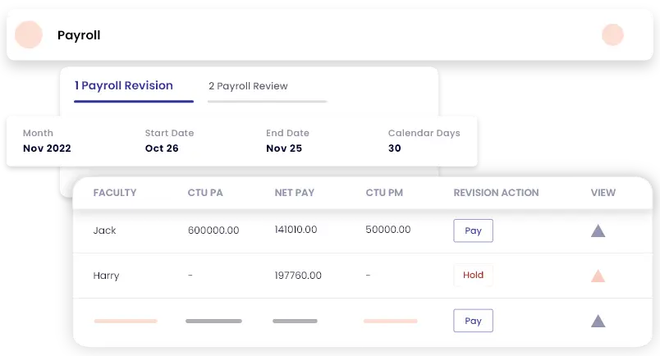The width and height of the screenshot is (660, 356).
Task: Select the NET PAY column header
Action: click(294, 193)
